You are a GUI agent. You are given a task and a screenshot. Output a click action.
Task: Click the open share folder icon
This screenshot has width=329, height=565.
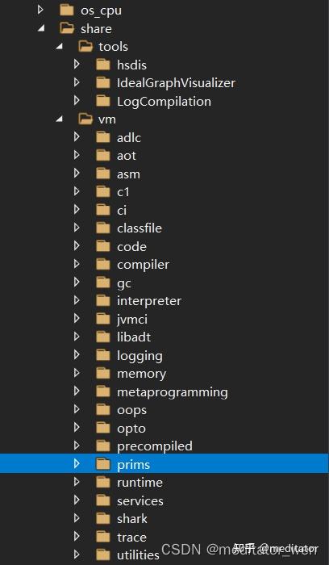(67, 28)
